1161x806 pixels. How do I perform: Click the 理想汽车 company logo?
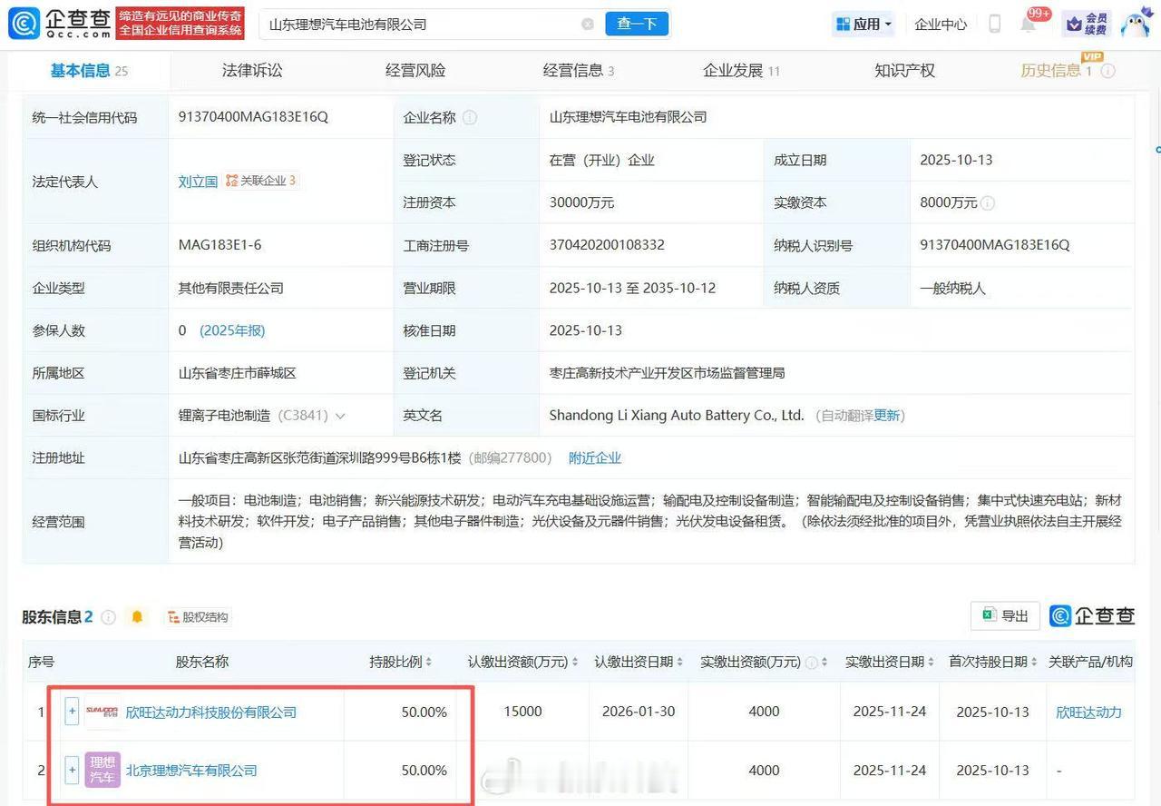[102, 771]
